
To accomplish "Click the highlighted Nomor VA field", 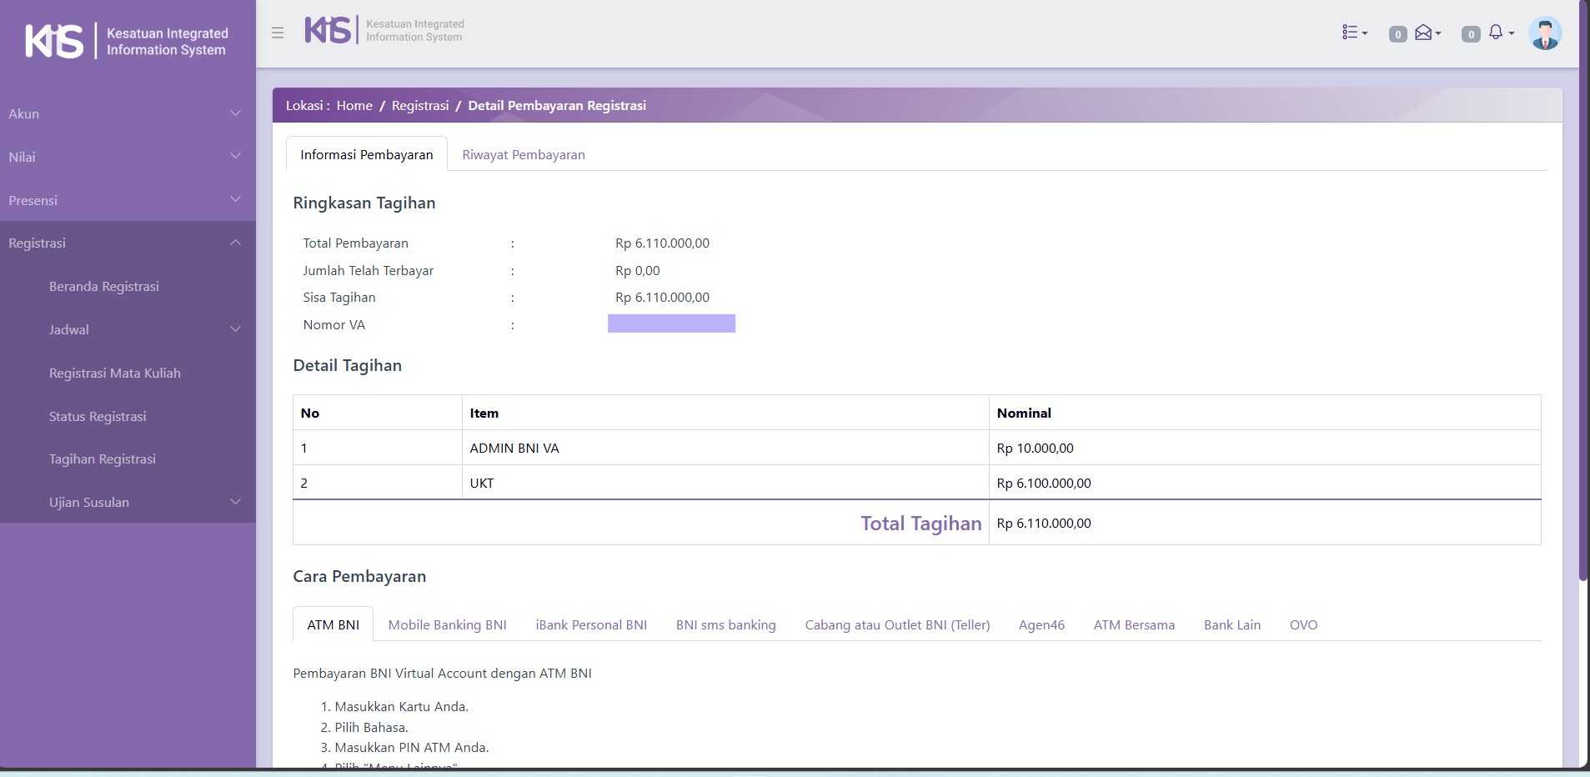I will click(671, 323).
